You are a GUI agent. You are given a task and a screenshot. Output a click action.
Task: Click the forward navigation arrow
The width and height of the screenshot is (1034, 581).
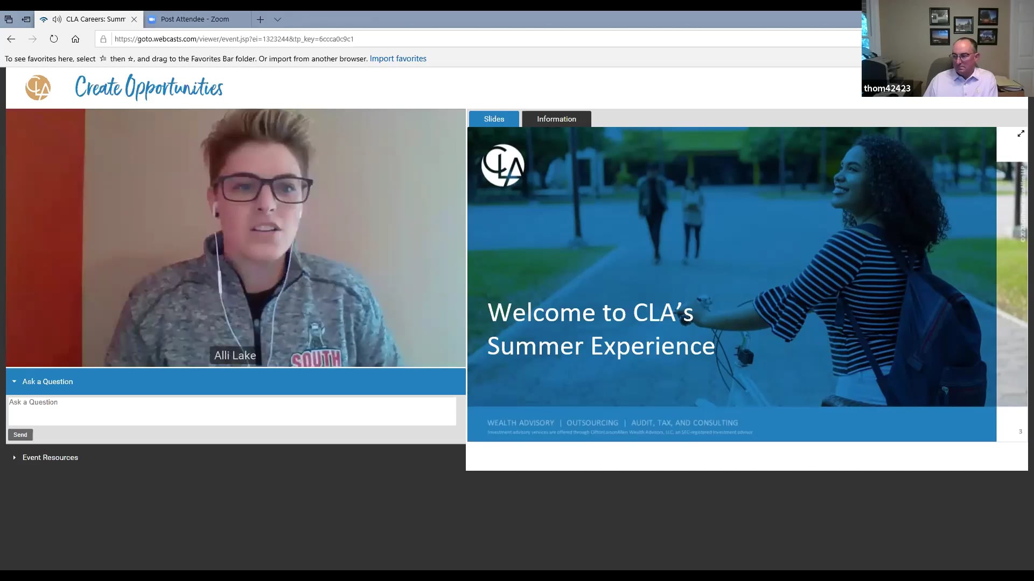(x=32, y=39)
